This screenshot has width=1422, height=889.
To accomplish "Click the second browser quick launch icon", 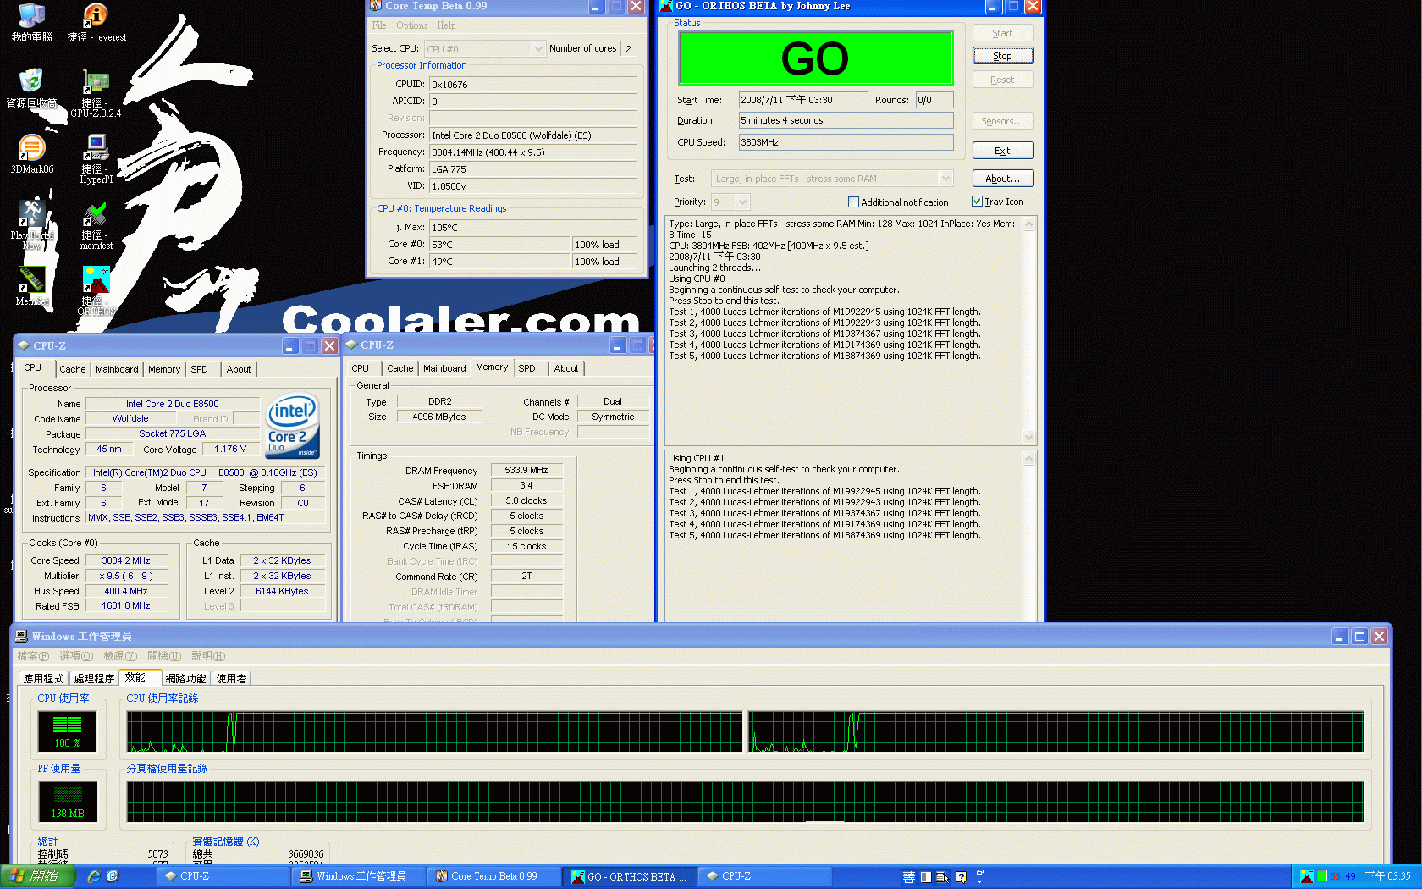I will click(x=113, y=876).
